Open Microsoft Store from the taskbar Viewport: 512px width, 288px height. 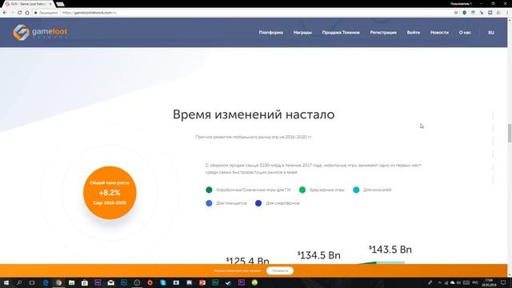click(85, 282)
